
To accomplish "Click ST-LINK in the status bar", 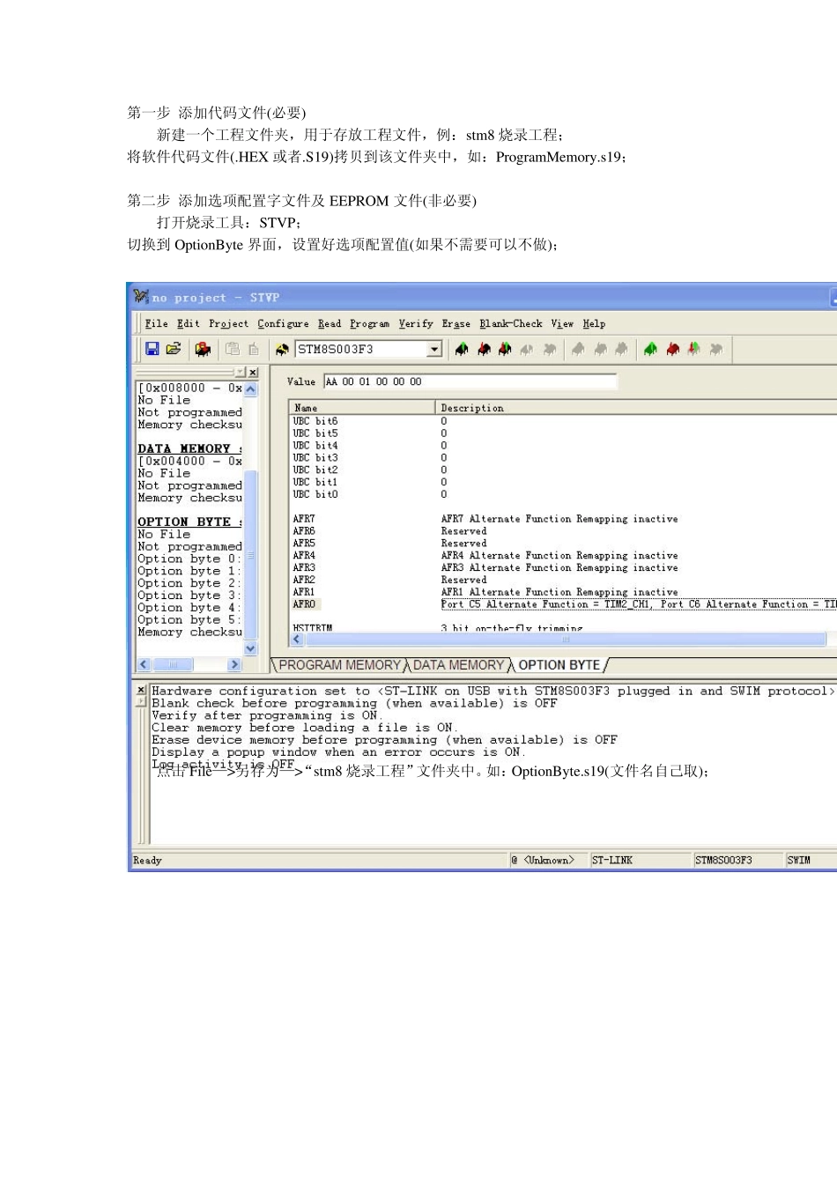I will point(612,860).
